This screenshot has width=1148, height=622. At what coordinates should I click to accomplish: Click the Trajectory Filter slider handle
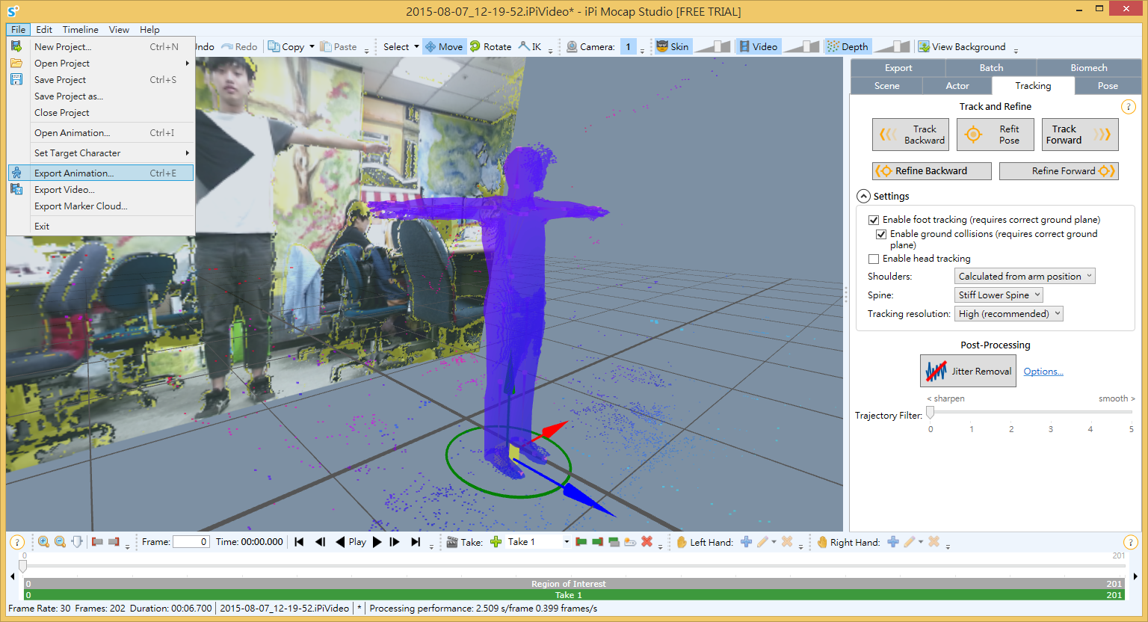pyautogui.click(x=930, y=413)
